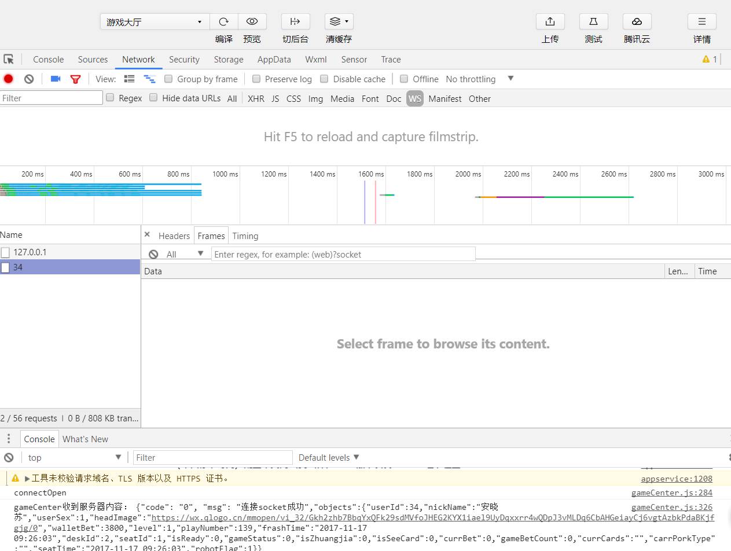The height and width of the screenshot is (551, 731).
Task: Click the red record network log button
Action: [x=9, y=79]
